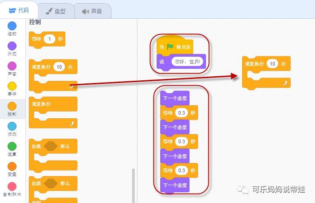315x203 pixels.
Task: Click the hexagon condition slot of first 如果 block
Action: (x=51, y=146)
